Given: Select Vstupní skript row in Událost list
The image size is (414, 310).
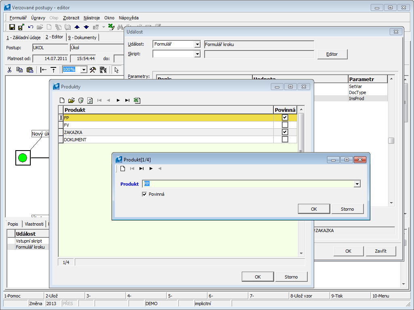Looking at the screenshot, I should point(29,241).
